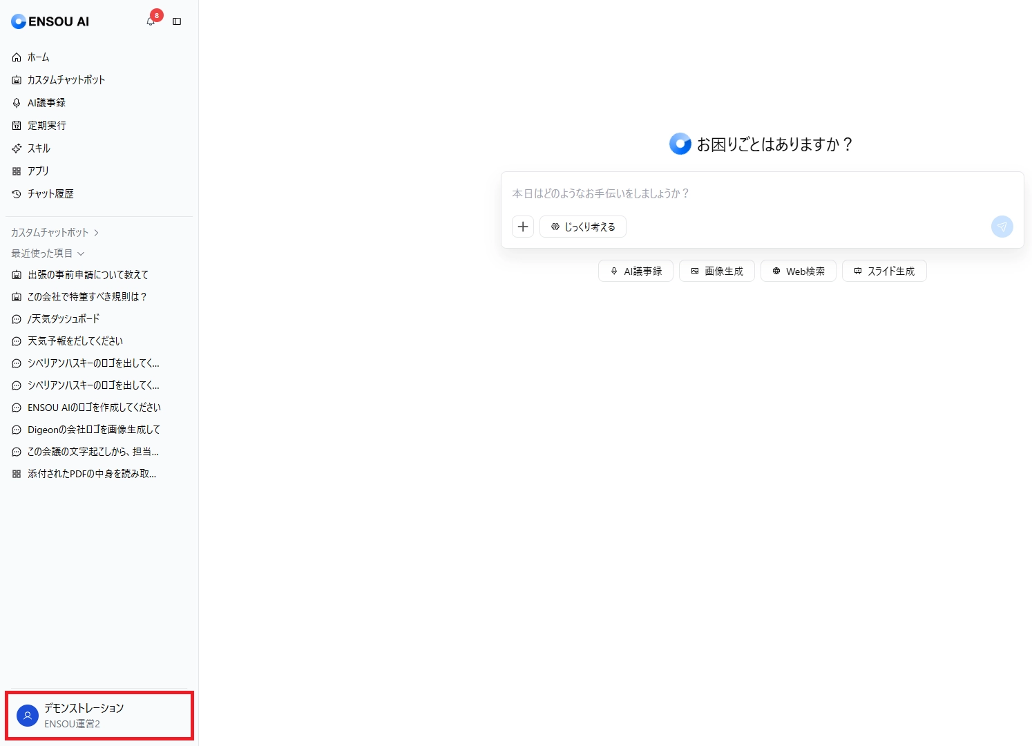
Task: Open チャット履歴 in sidebar
Action: 99,194
